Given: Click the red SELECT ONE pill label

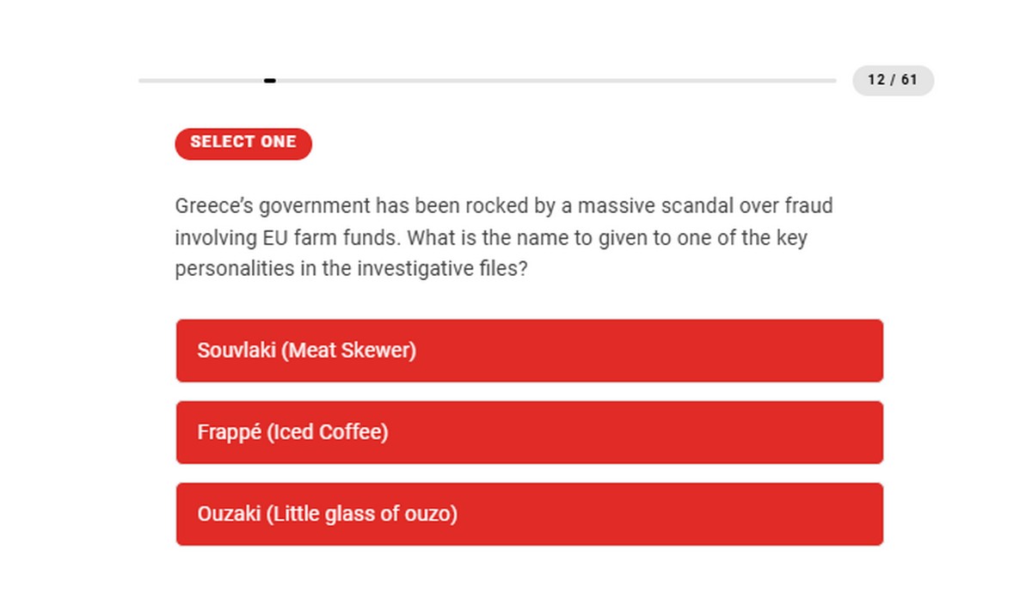Looking at the screenshot, I should pyautogui.click(x=243, y=143).
